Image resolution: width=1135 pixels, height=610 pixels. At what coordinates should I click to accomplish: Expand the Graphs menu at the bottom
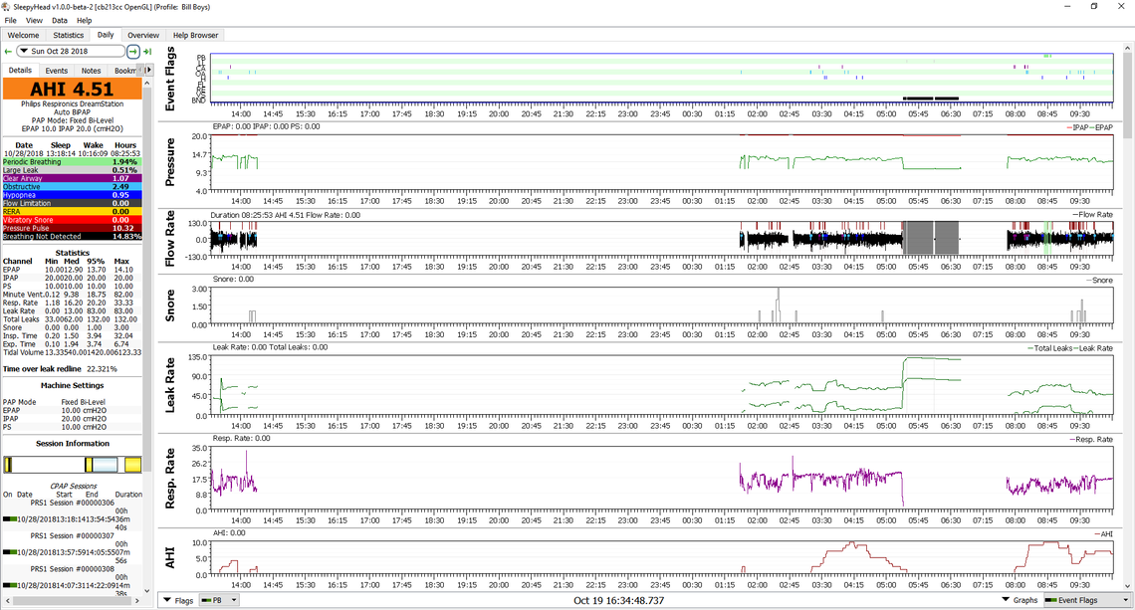pyautogui.click(x=1020, y=601)
